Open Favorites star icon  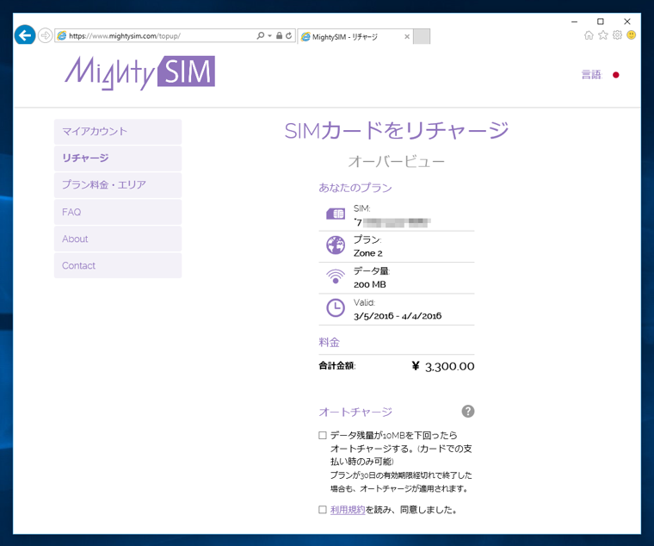(603, 35)
